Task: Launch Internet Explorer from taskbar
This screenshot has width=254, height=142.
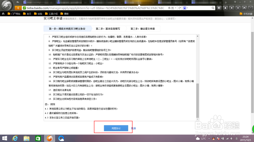Action: 15,138
